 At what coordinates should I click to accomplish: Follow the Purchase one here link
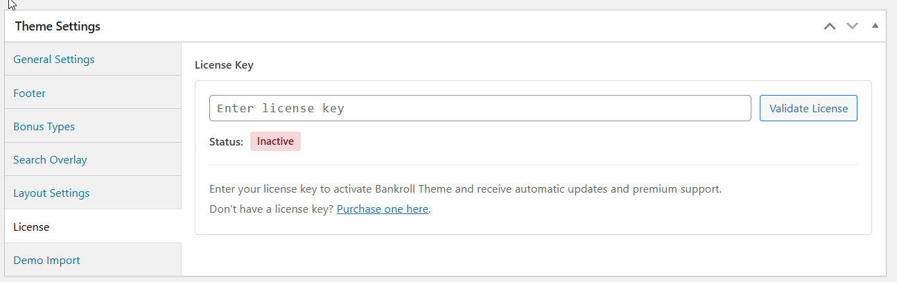pos(383,209)
